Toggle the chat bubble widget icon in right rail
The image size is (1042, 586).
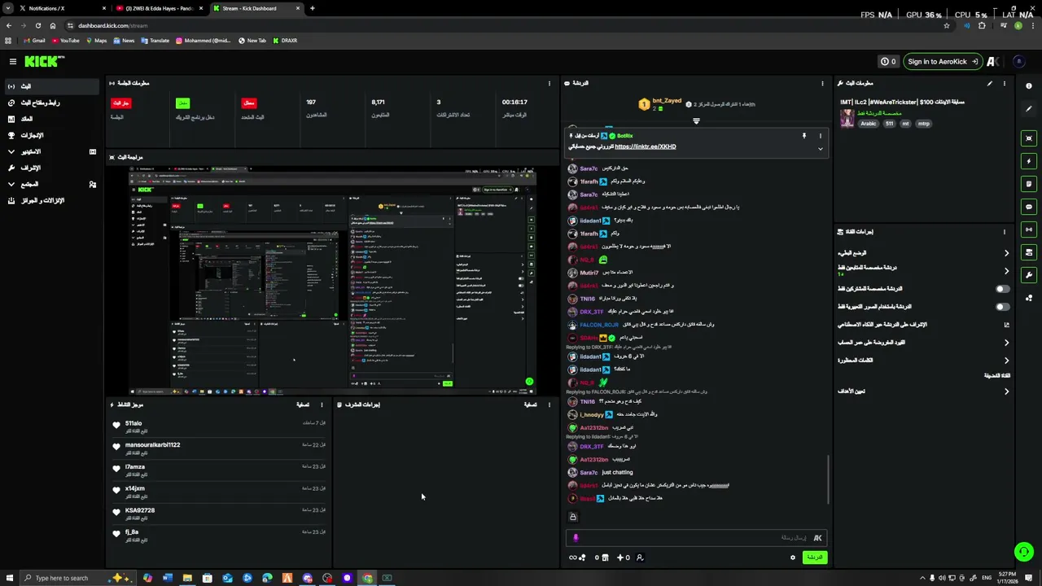[1029, 207]
